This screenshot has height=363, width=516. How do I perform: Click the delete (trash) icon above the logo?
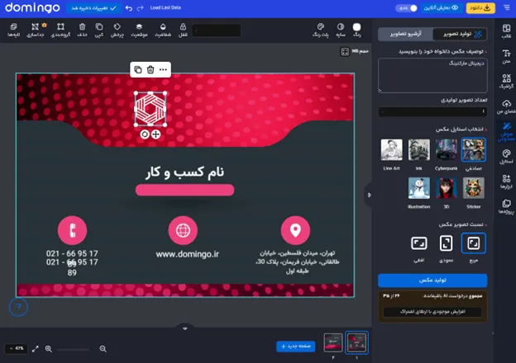(150, 70)
